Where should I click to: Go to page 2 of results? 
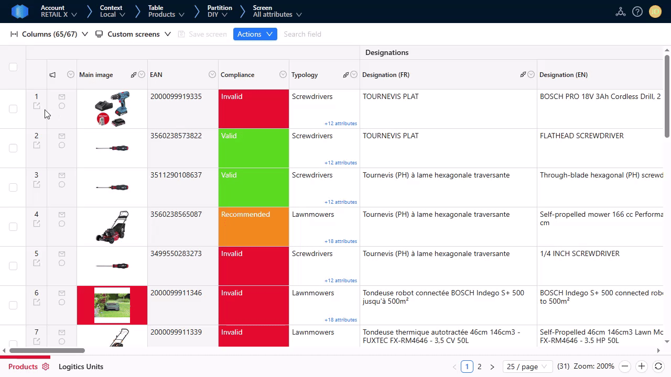click(479, 367)
